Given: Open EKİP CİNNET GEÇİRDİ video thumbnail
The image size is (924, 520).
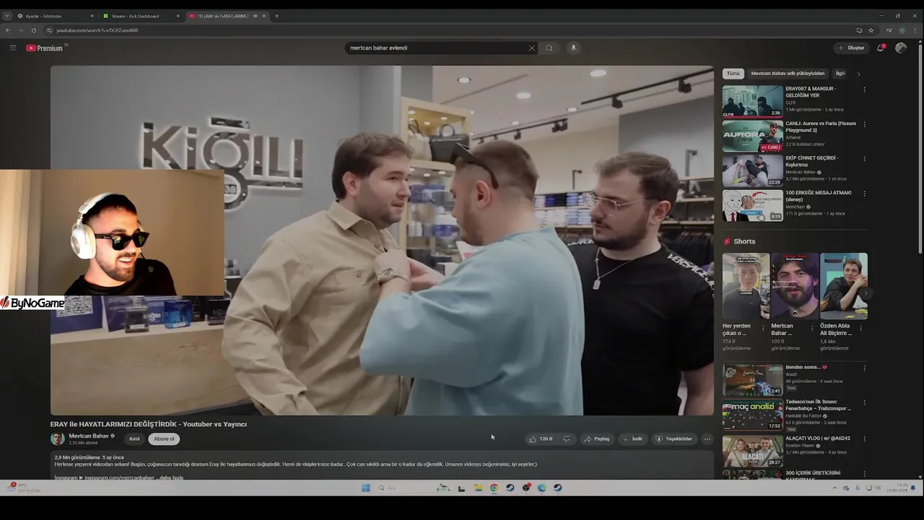Looking at the screenshot, I should [753, 170].
